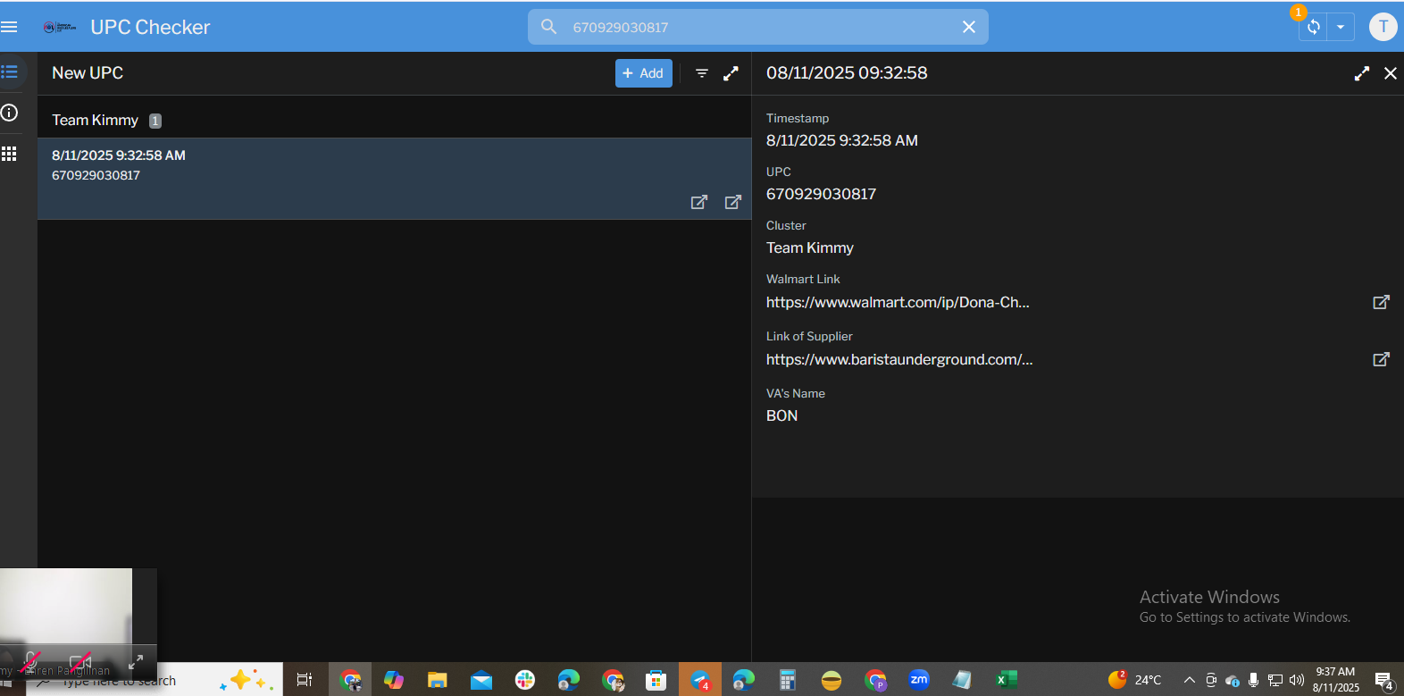Open the T user account avatar

pos(1383,27)
